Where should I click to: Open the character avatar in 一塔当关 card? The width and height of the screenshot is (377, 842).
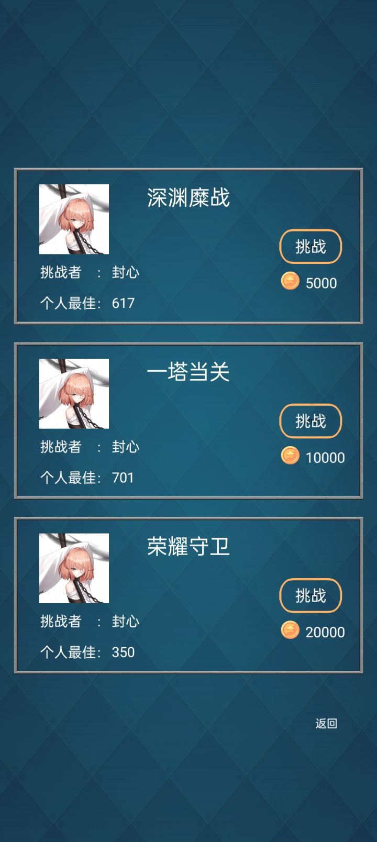pos(74,394)
